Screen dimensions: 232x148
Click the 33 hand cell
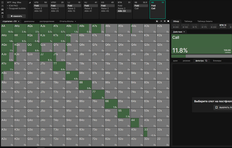150,132
